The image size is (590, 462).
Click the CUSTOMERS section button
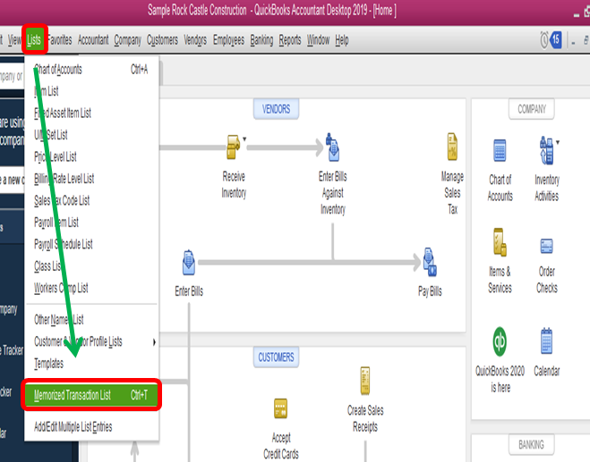[276, 357]
